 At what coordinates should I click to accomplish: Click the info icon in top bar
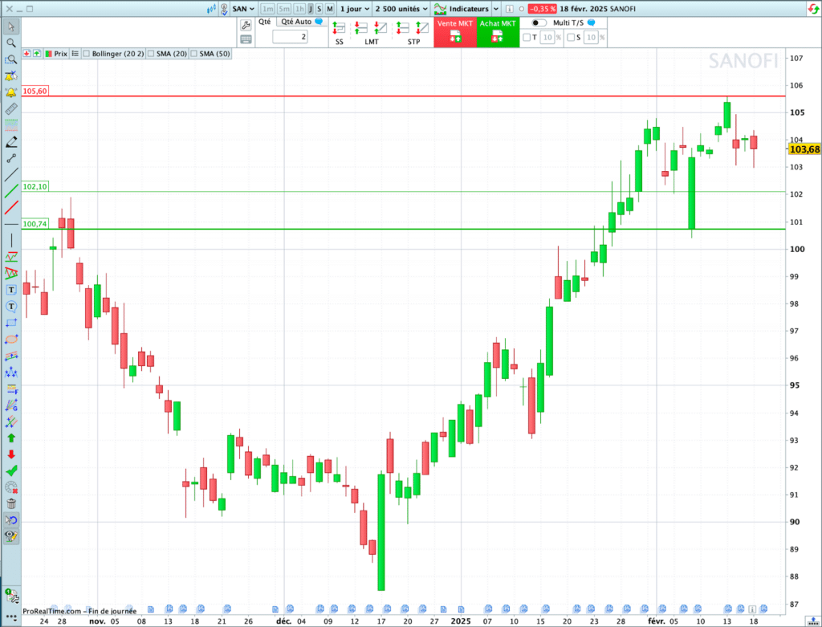[x=509, y=9]
